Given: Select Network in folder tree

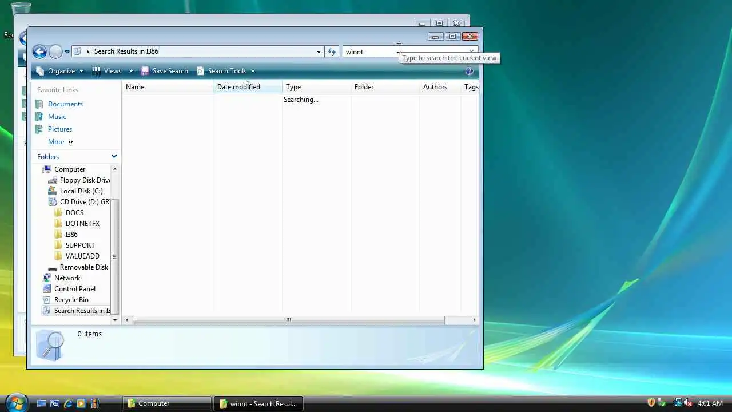Looking at the screenshot, I should pos(67,278).
